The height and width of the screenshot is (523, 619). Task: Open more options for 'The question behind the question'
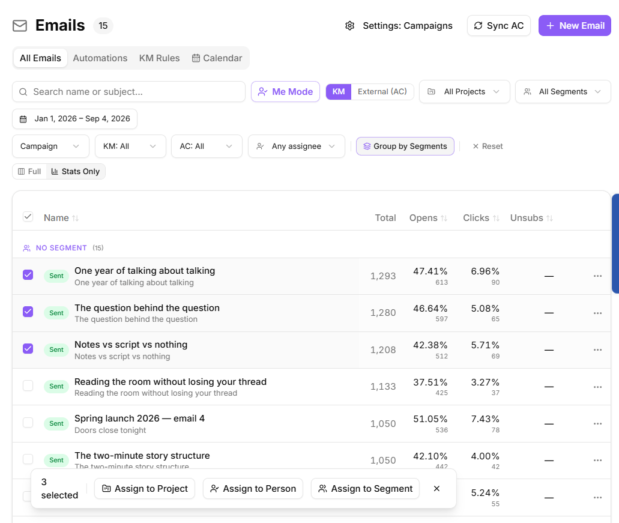[597, 313]
